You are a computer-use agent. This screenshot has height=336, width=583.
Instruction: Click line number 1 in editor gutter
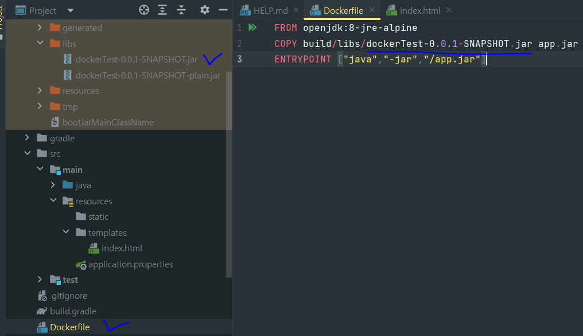[239, 28]
